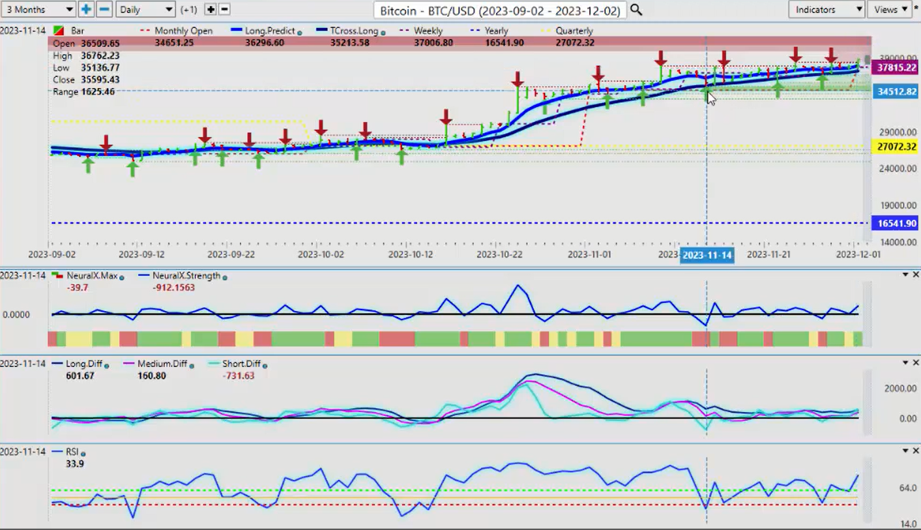Open the Medium.Diff settings dot
Screen dimensions: 921x530
(192, 366)
